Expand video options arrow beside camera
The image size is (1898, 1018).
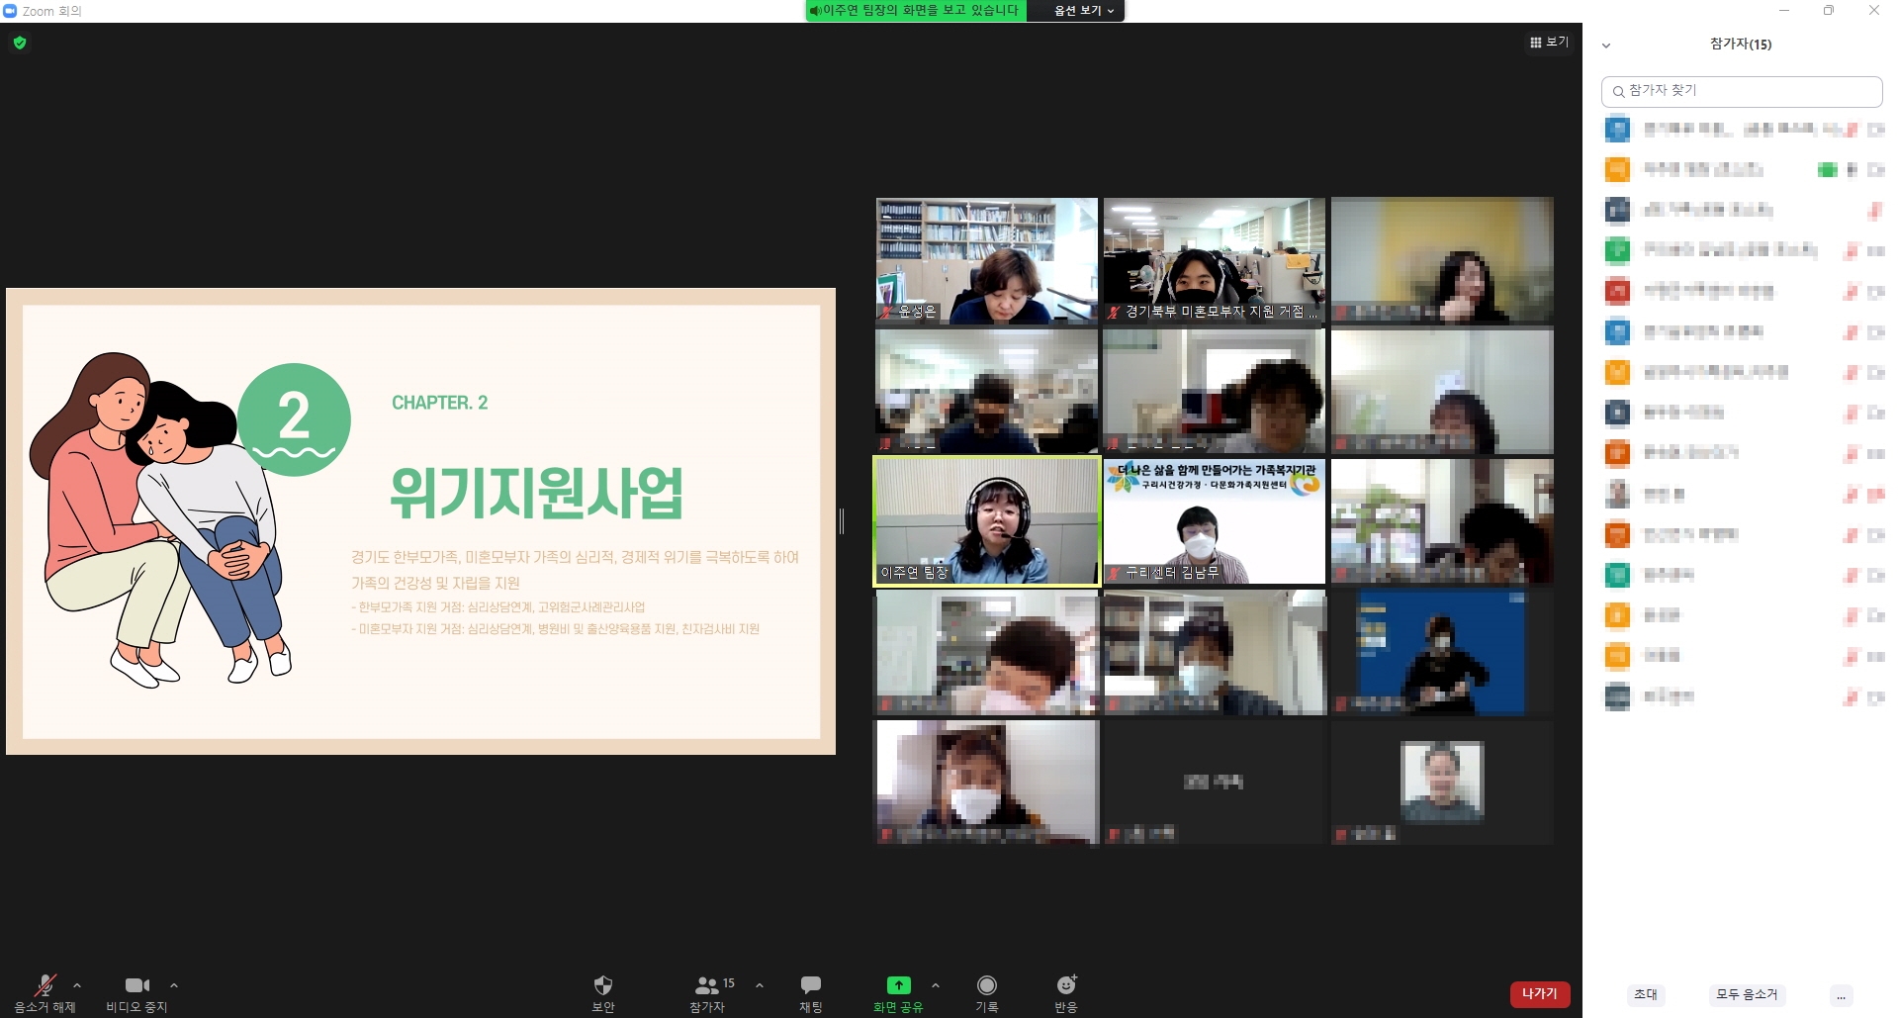[174, 985]
